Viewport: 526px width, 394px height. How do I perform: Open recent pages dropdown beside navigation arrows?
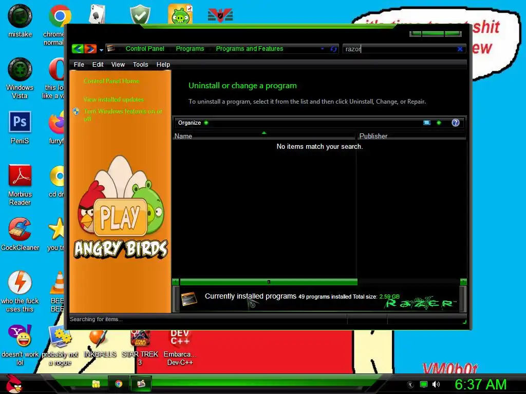pyautogui.click(x=101, y=50)
